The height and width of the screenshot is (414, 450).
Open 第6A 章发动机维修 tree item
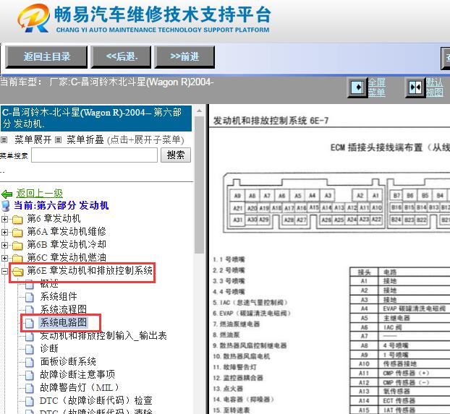67,232
